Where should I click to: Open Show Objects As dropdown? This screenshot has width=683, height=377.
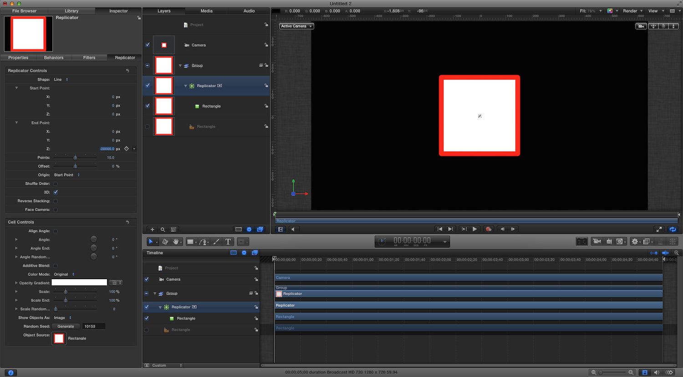coord(63,318)
